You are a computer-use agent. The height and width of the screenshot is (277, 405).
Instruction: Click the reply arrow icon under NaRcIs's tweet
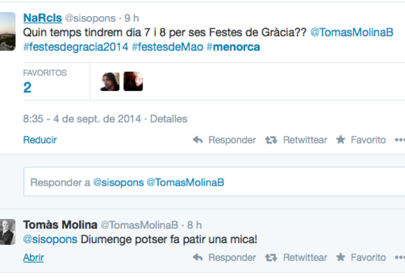[x=198, y=140]
